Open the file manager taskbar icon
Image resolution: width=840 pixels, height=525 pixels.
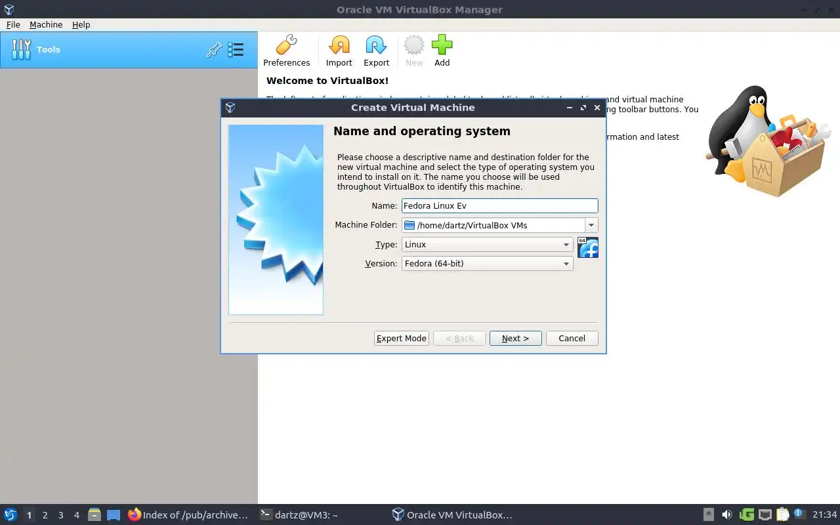point(94,515)
